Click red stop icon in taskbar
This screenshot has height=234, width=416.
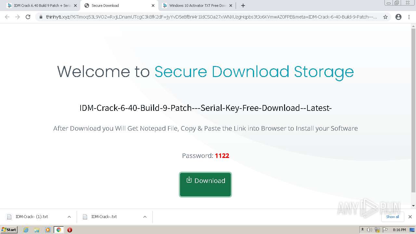(70, 230)
